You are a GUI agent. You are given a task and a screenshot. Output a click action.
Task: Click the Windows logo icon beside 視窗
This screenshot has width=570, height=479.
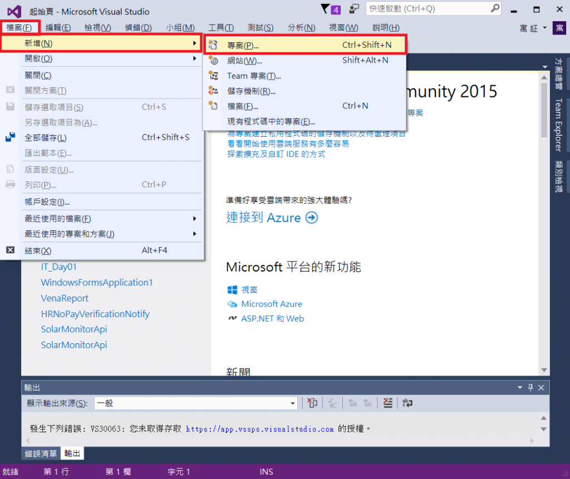(232, 290)
